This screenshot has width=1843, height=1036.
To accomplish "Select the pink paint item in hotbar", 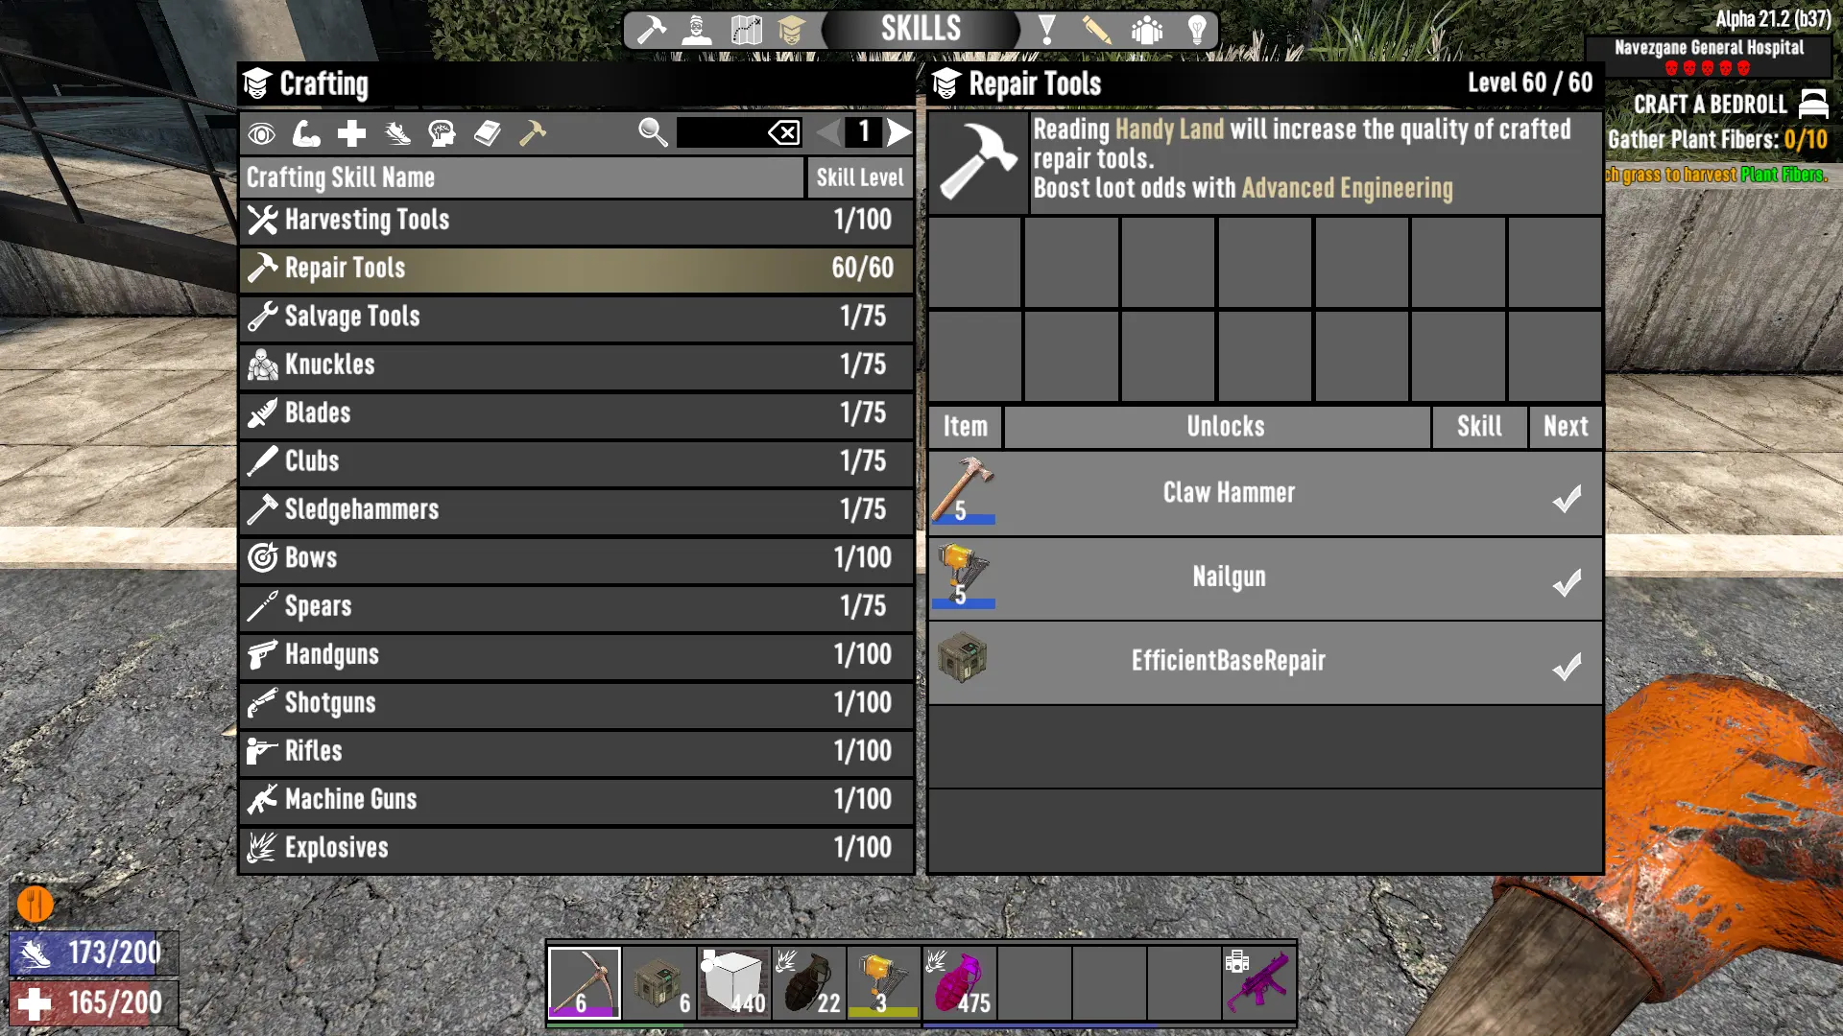I will (960, 982).
